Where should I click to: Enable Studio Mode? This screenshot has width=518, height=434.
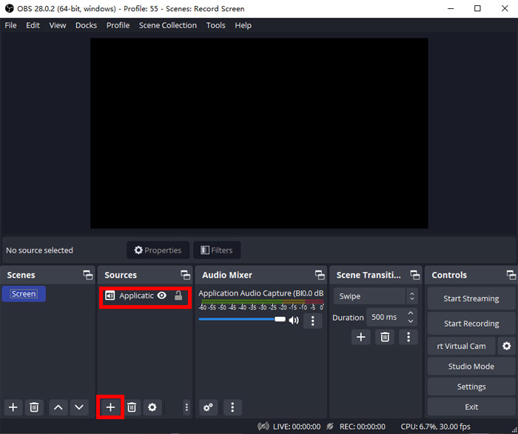point(471,367)
